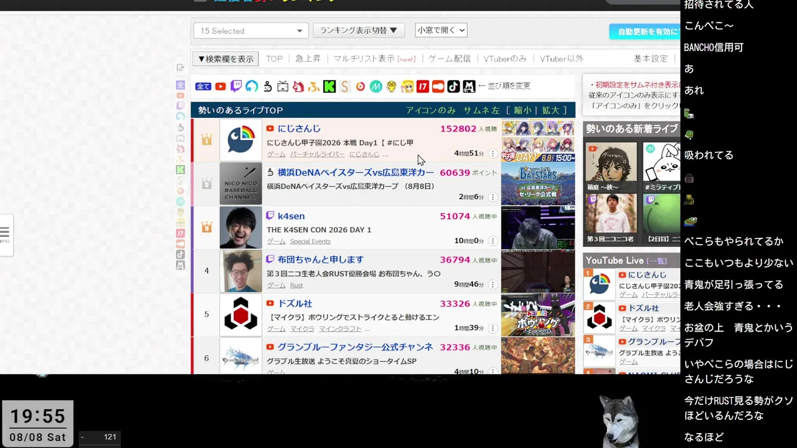
Task: Click the 一覧 link beside YouTube Live
Action: (657, 261)
